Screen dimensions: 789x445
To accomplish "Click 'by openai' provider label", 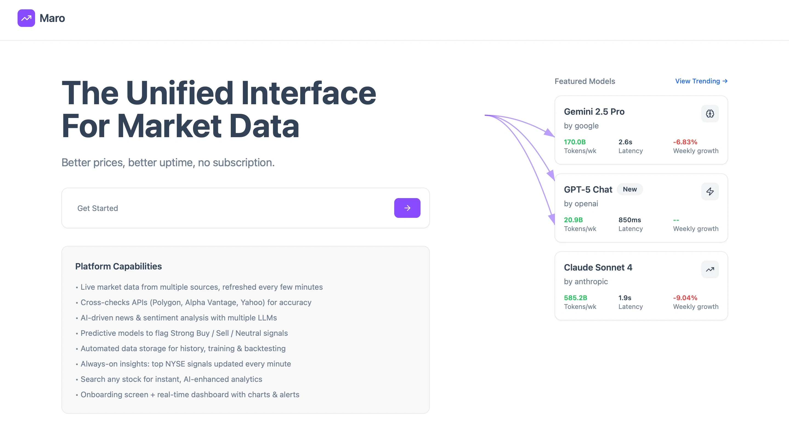I will coord(581,204).
